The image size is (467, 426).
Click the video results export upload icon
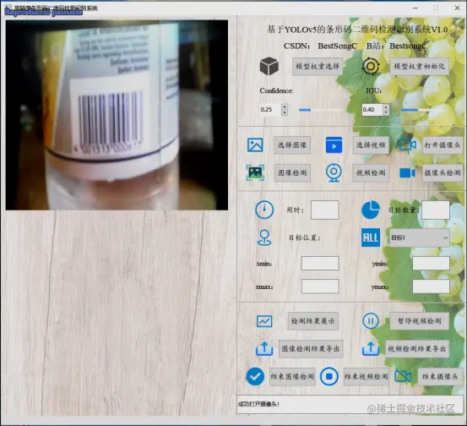click(x=371, y=348)
